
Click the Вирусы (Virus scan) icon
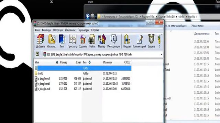coord(127,41)
